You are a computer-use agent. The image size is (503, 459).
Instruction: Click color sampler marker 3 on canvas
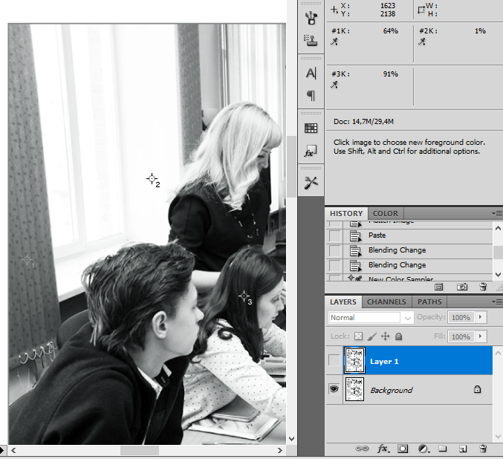(x=244, y=296)
